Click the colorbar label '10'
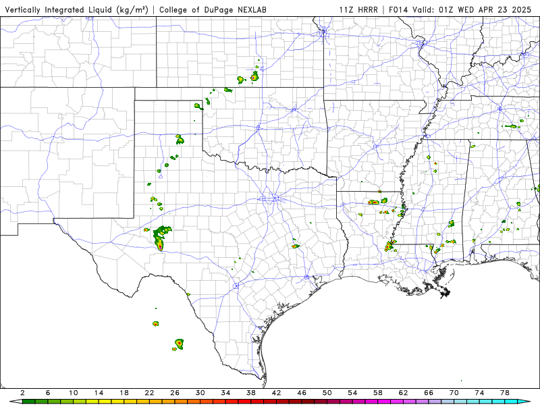Image resolution: width=540 pixels, height=405 pixels. pos(74,393)
